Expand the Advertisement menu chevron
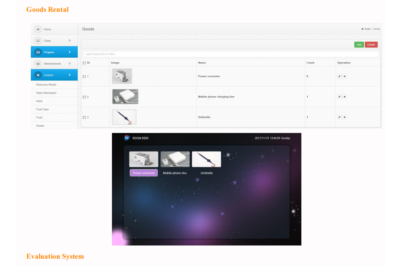 (x=70, y=64)
